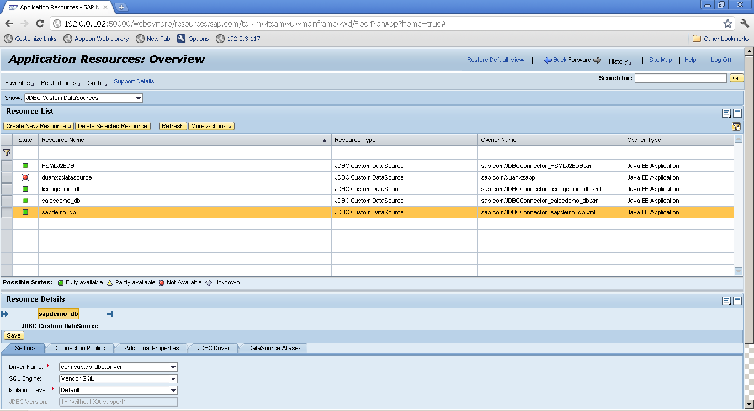Reload the page with browser refresh icon
The height and width of the screenshot is (411, 754).
click(x=40, y=24)
